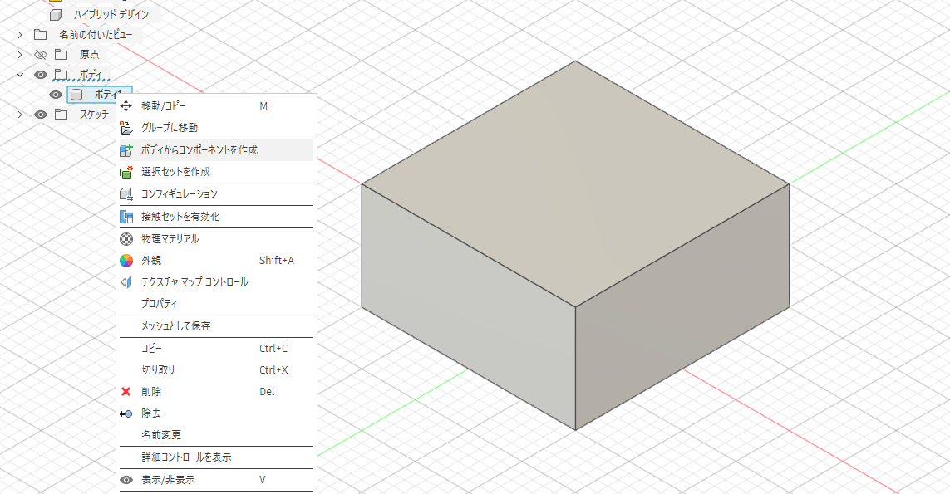Toggle visibility of the スケッチ folder

[x=40, y=115]
